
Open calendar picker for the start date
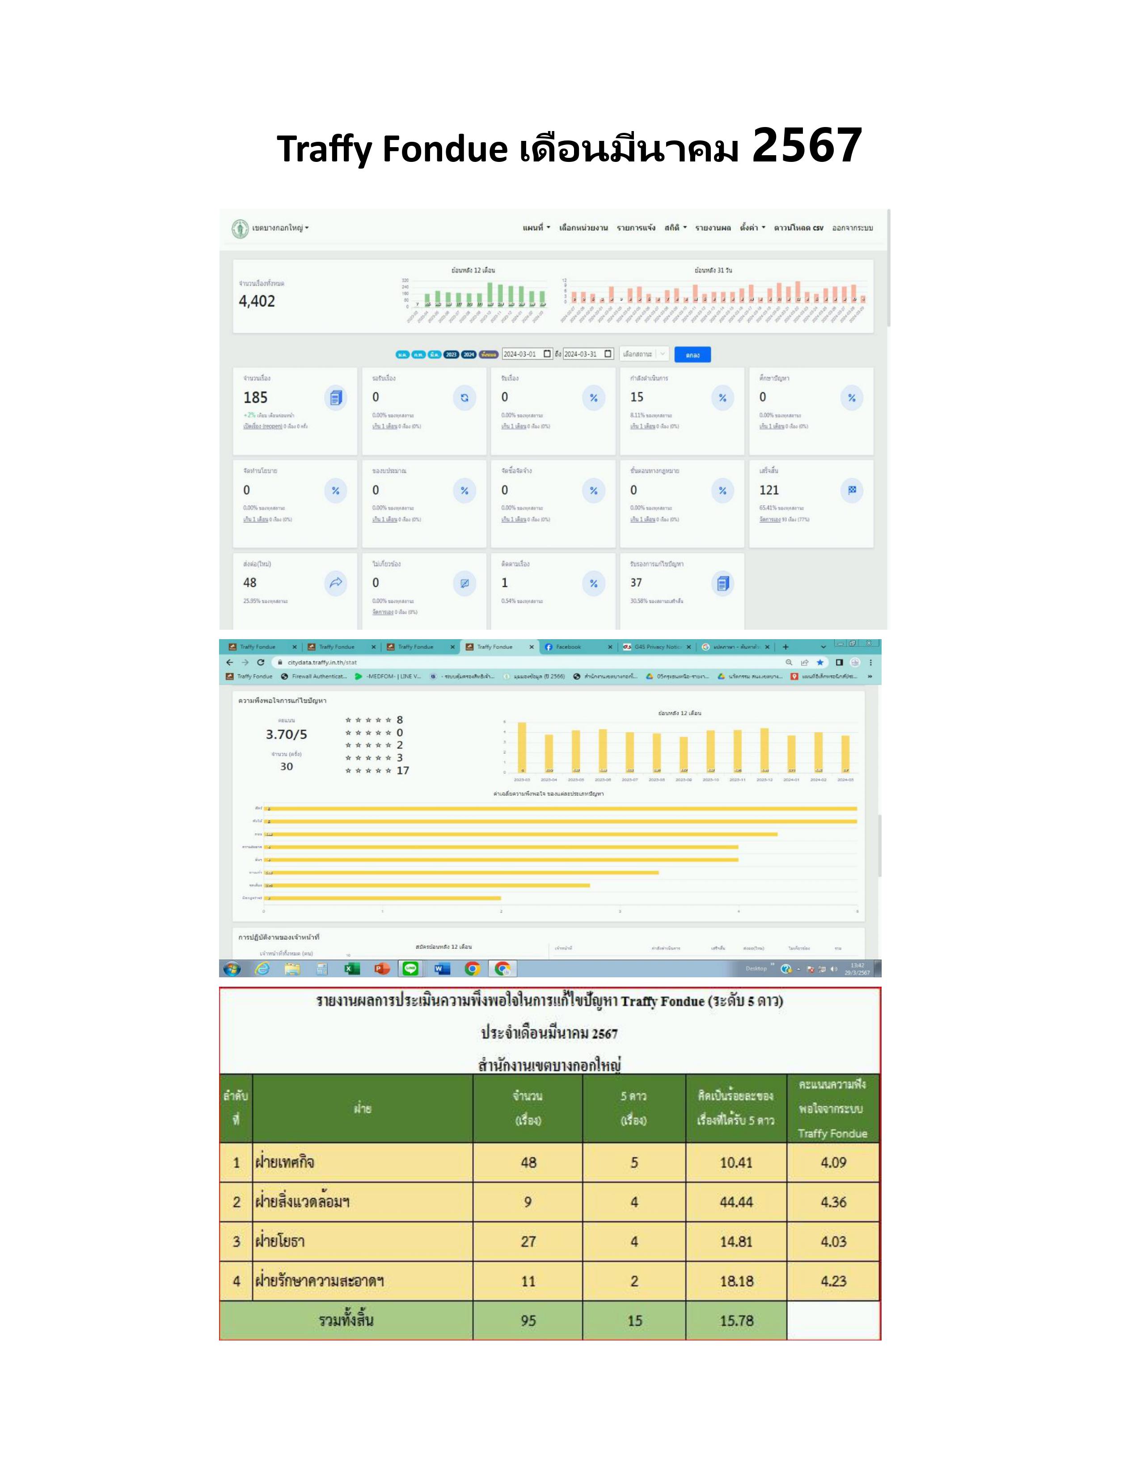[x=547, y=354]
